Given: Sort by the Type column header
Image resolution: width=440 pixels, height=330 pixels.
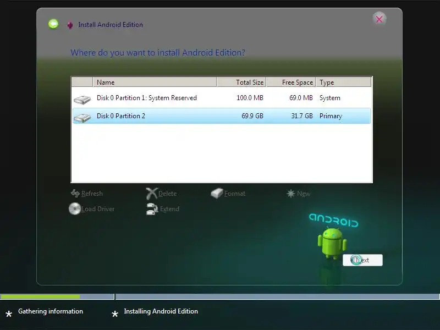Looking at the screenshot, I should [343, 82].
